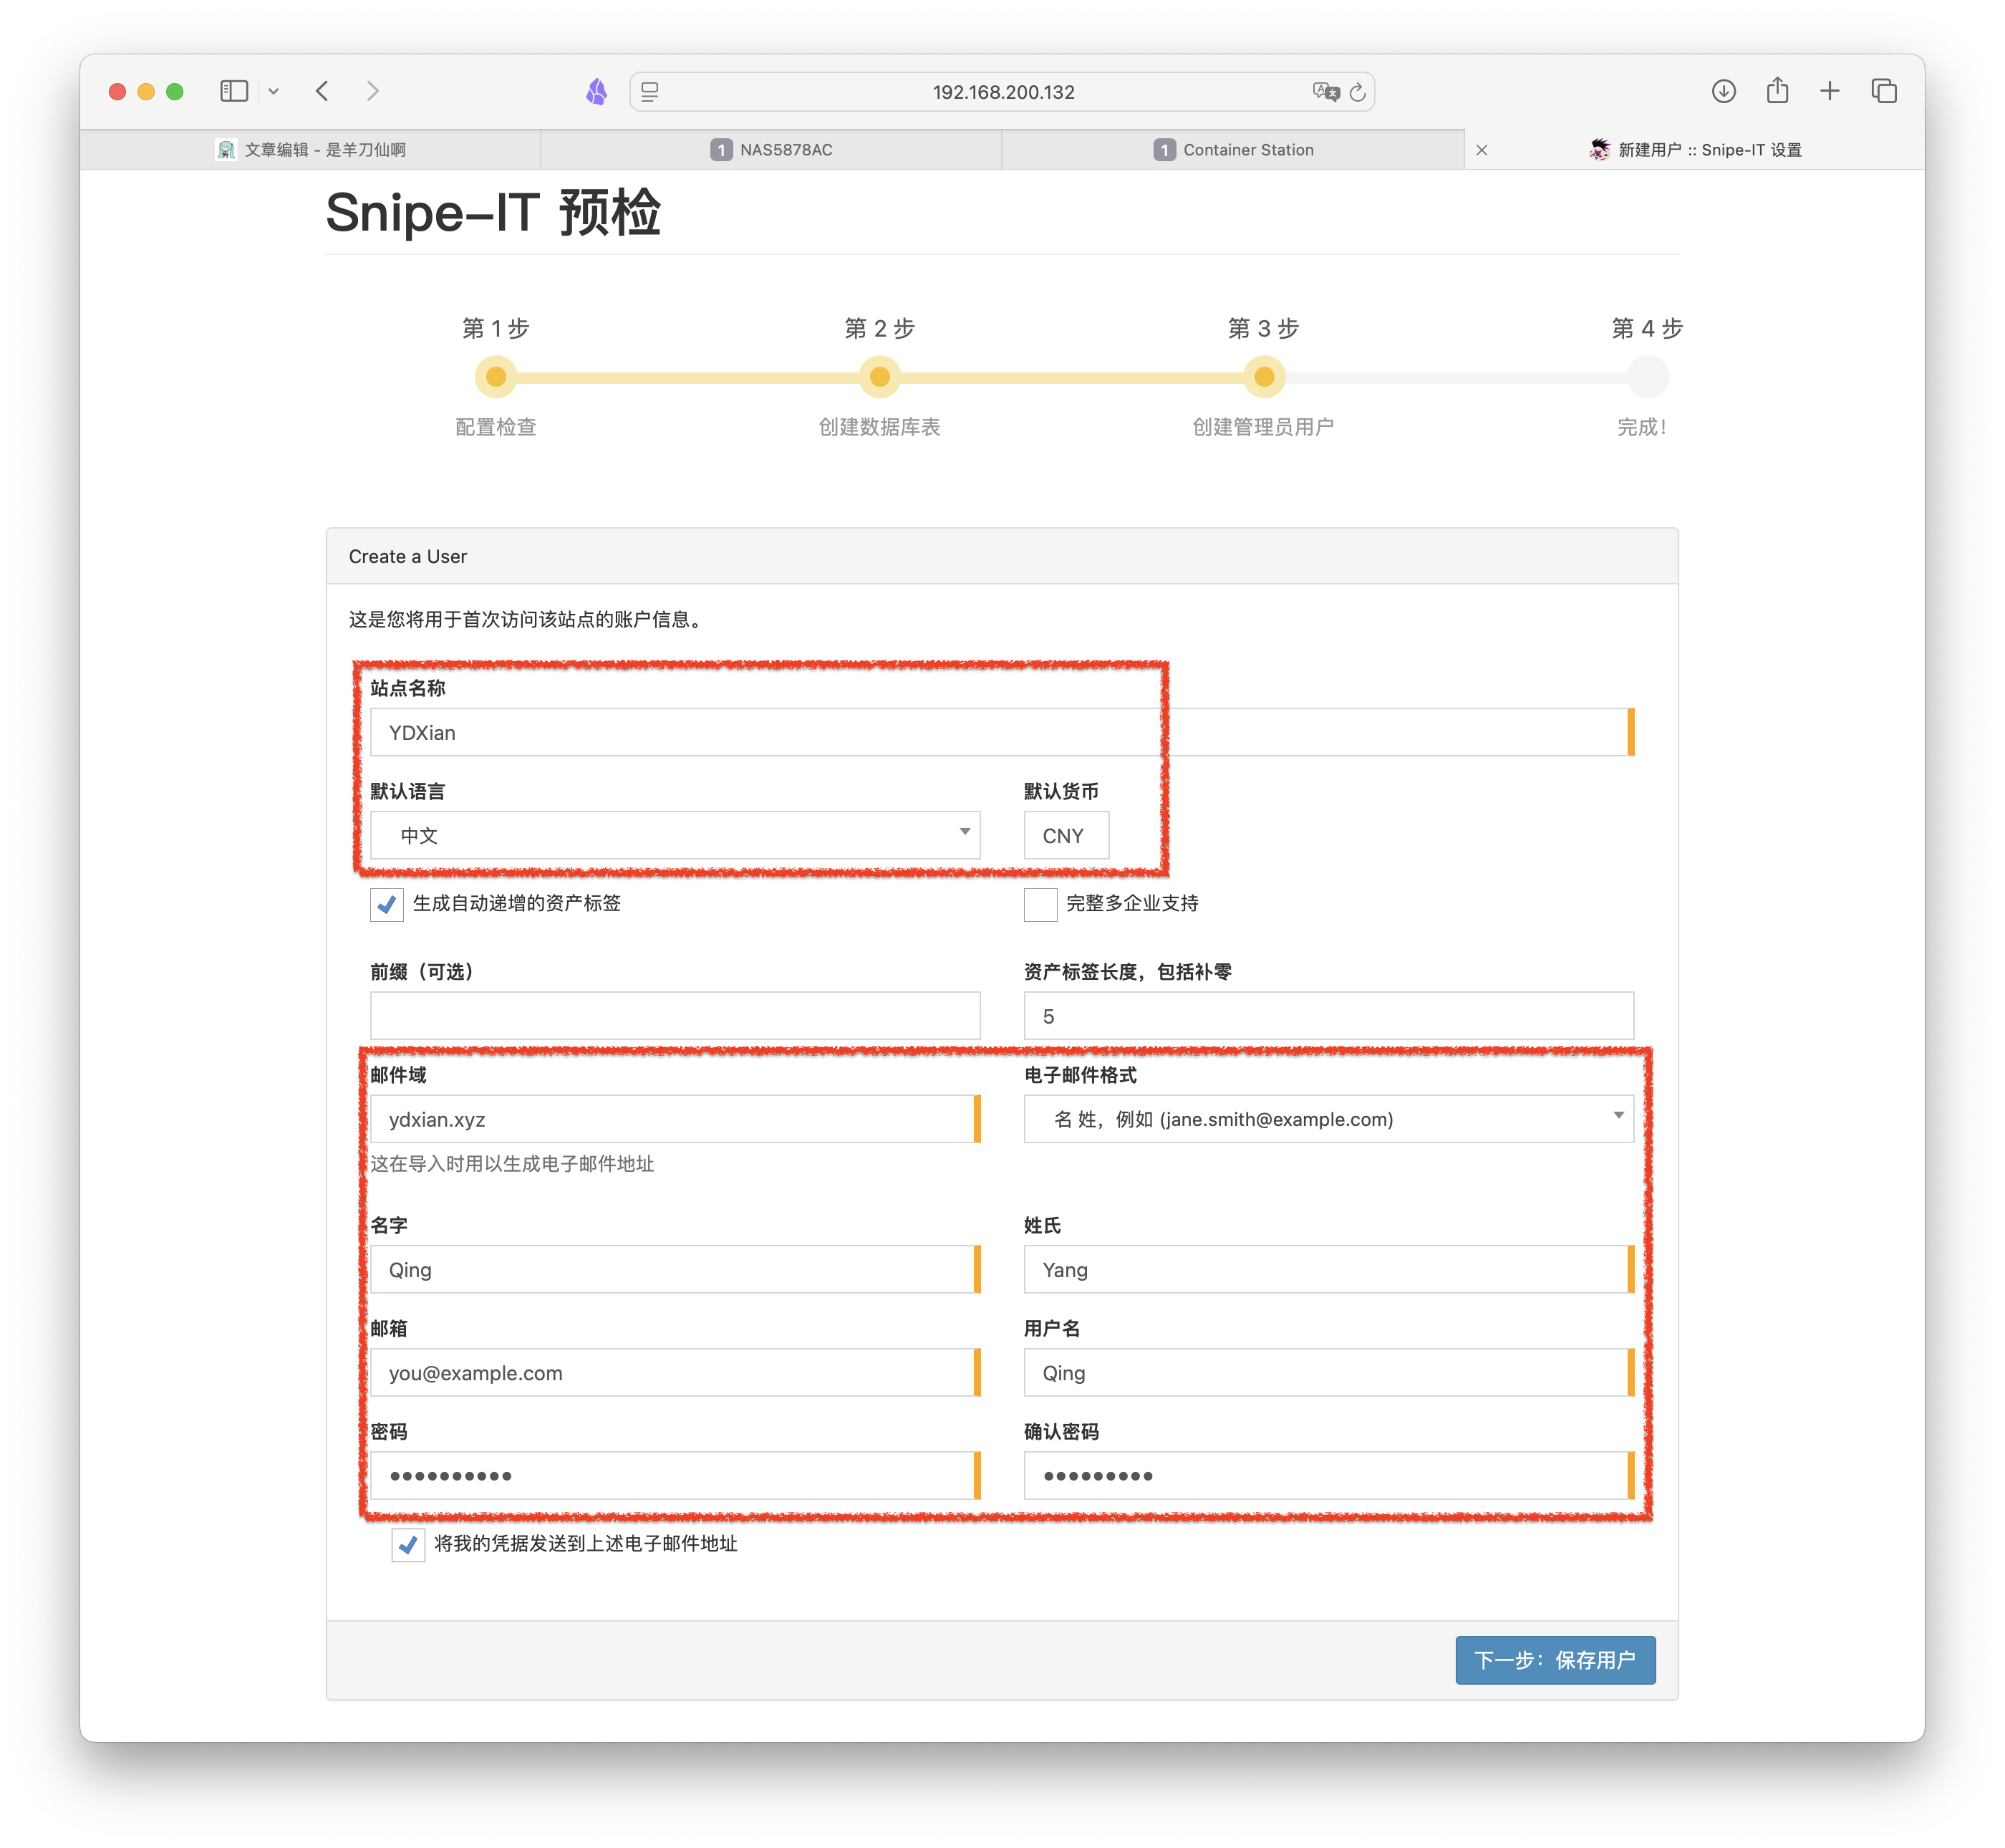This screenshot has width=2005, height=1848.
Task: Click the 第 1 步 step circle
Action: pos(496,377)
